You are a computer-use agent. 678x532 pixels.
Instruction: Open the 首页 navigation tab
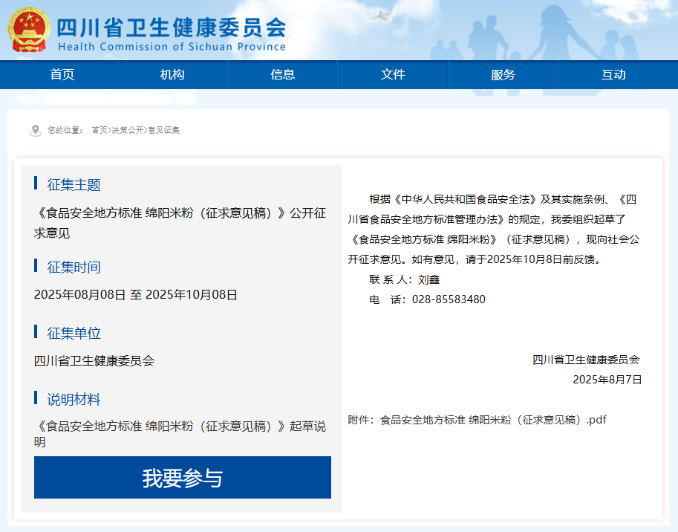click(62, 74)
